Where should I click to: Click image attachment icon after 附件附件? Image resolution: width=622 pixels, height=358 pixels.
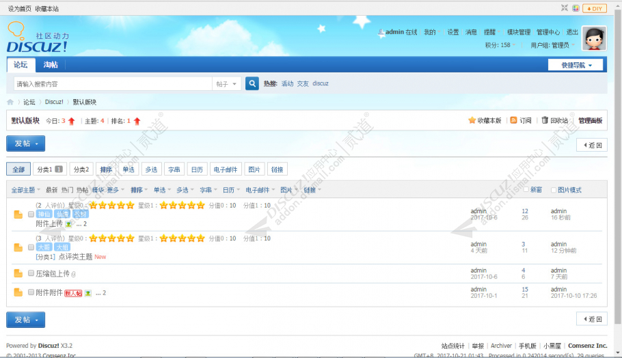(87, 293)
